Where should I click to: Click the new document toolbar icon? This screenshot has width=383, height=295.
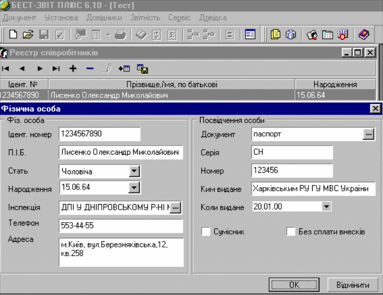click(13, 35)
